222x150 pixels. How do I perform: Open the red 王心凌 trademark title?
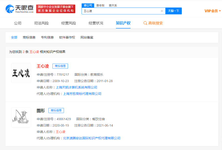[x=43, y=66]
